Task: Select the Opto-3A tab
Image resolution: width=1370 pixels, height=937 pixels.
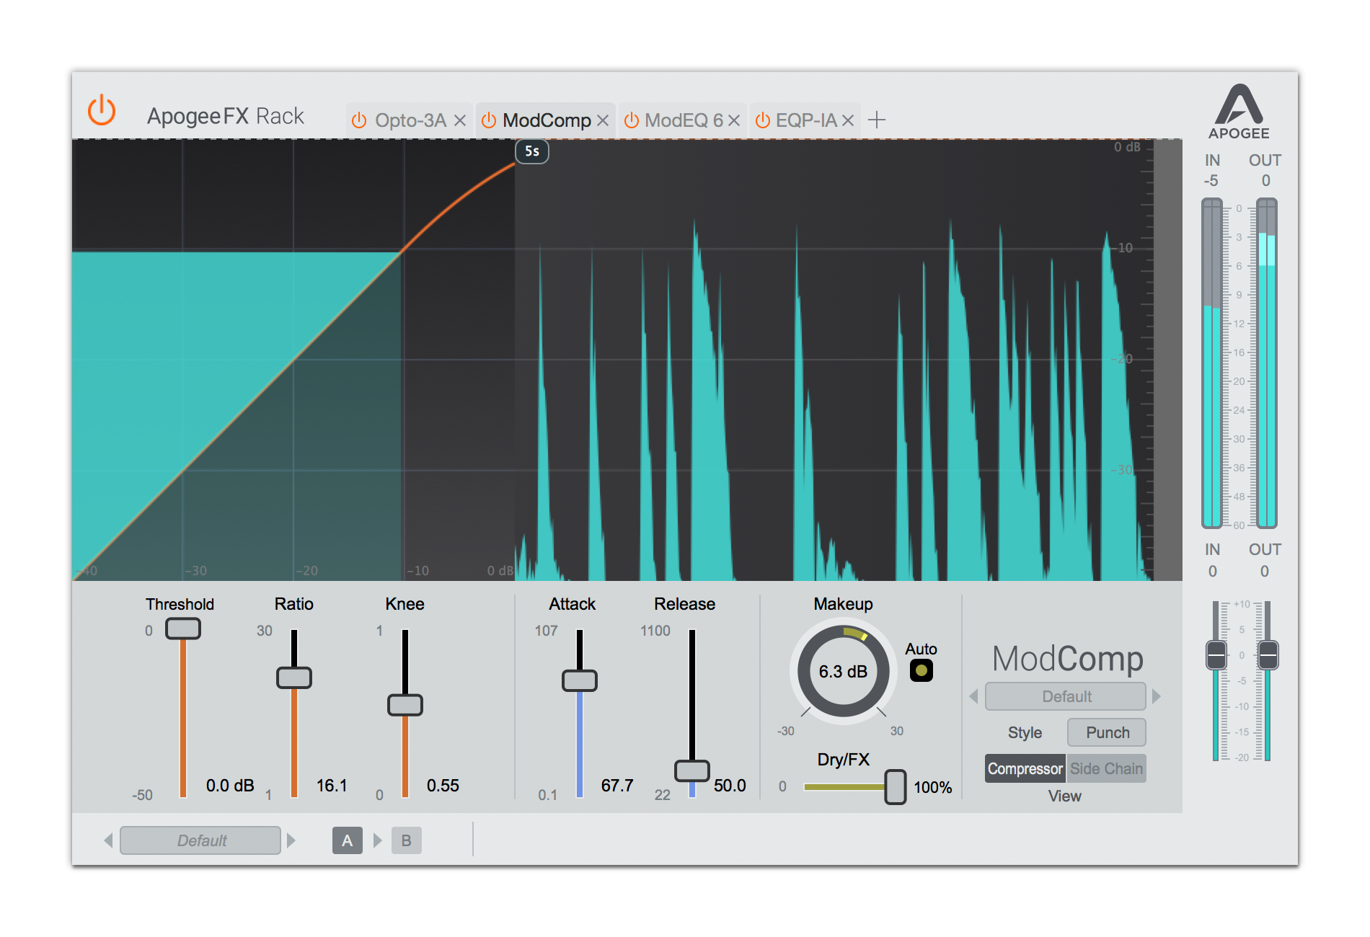Action: click(x=411, y=120)
